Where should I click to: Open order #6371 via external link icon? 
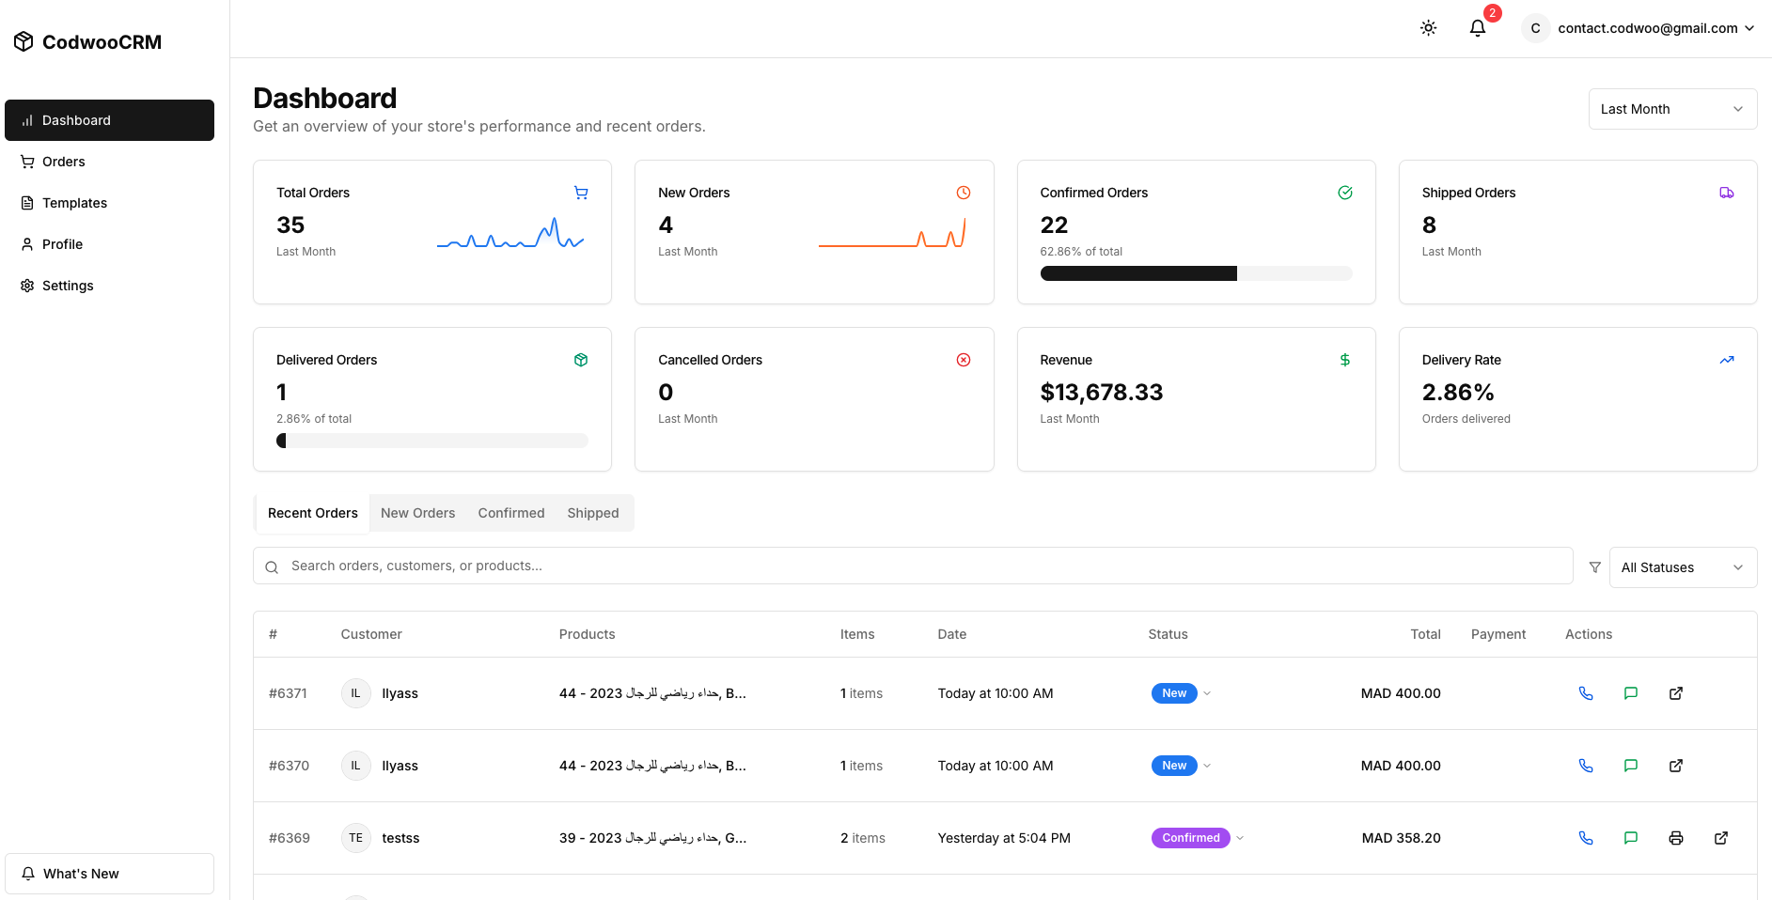point(1676,693)
